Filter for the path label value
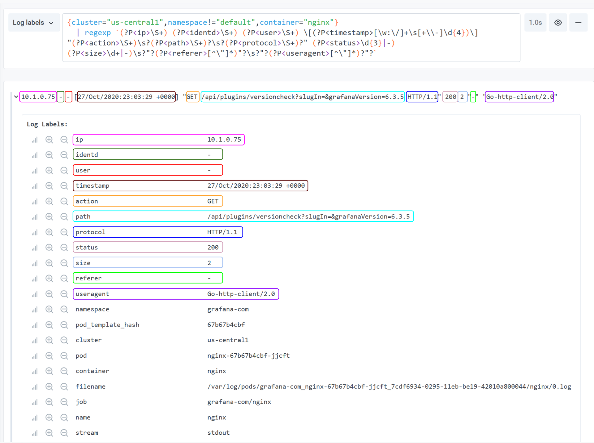Image resolution: width=594 pixels, height=443 pixels. coord(49,216)
